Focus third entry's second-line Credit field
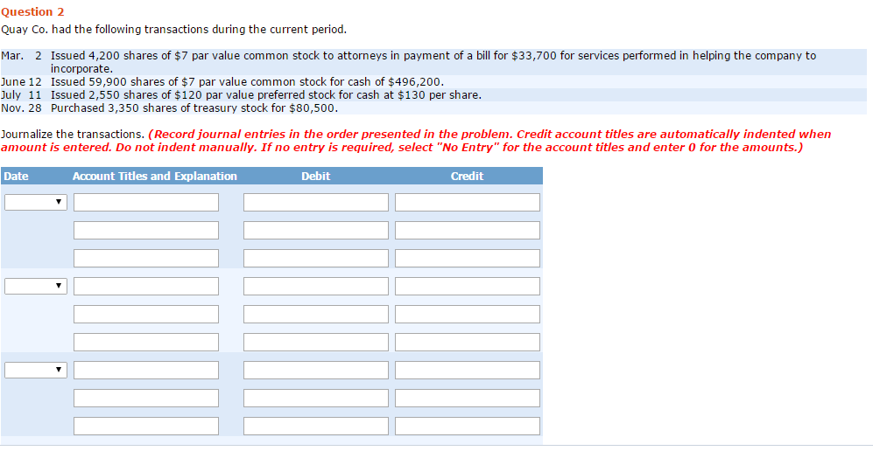Screen dimensions: 873x451 (x=467, y=398)
